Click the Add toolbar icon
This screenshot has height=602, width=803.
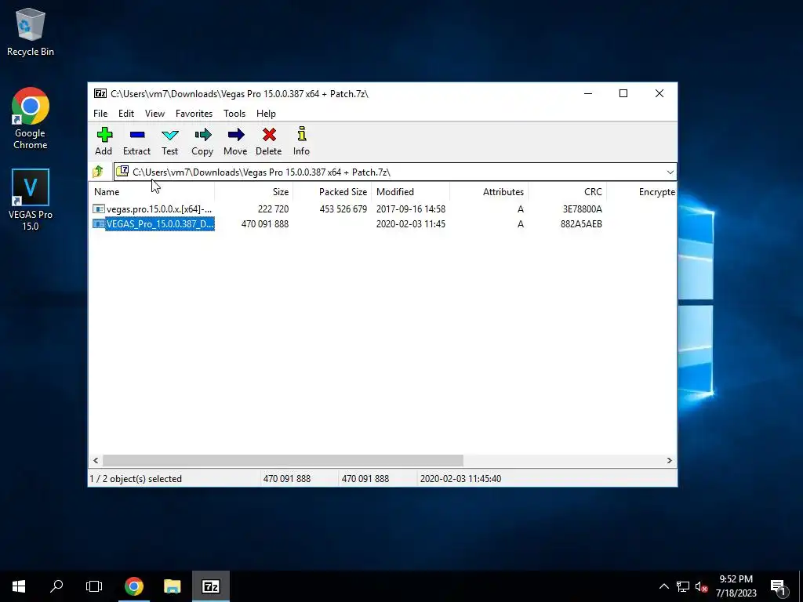pyautogui.click(x=104, y=135)
